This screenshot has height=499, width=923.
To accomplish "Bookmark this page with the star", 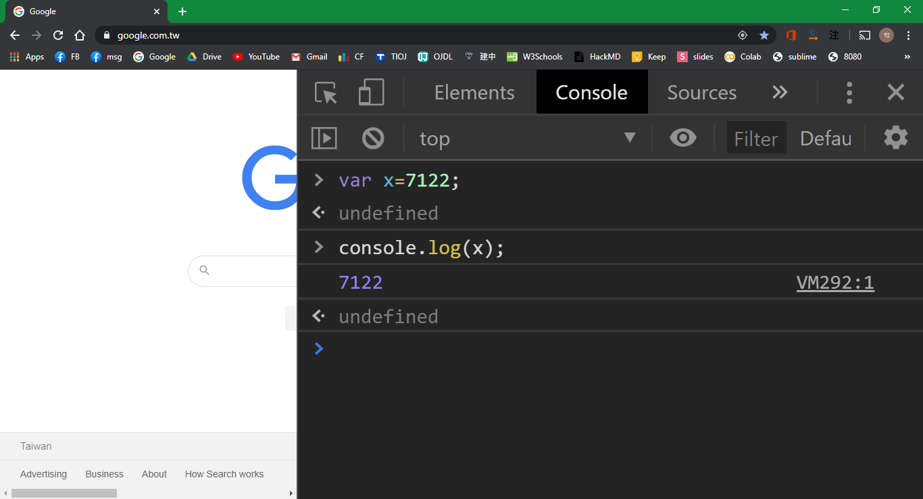I will click(764, 35).
